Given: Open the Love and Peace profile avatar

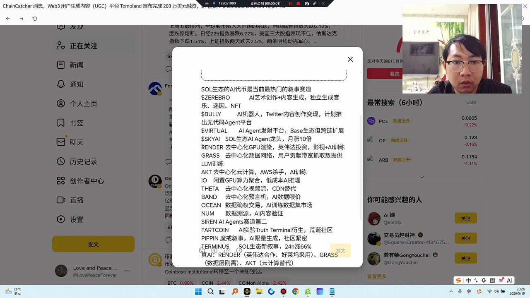Looking at the screenshot, I should [61, 271].
